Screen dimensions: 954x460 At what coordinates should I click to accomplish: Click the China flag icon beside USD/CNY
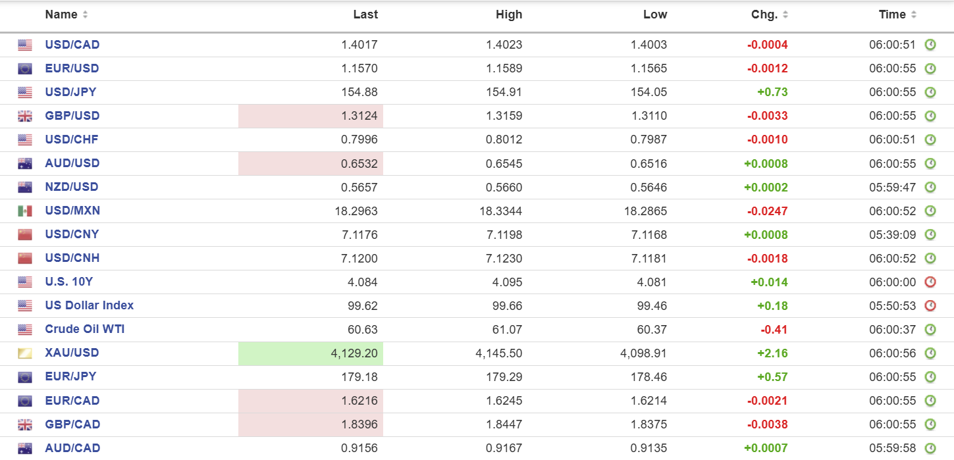pos(25,235)
